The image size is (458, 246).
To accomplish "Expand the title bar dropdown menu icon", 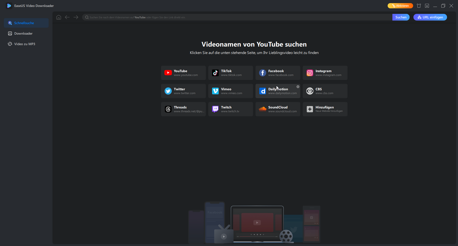I will point(427,6).
